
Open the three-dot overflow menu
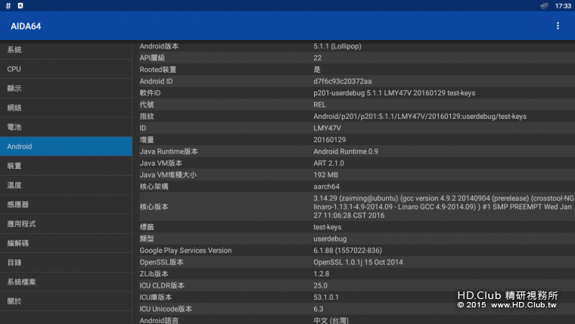pyautogui.click(x=558, y=26)
